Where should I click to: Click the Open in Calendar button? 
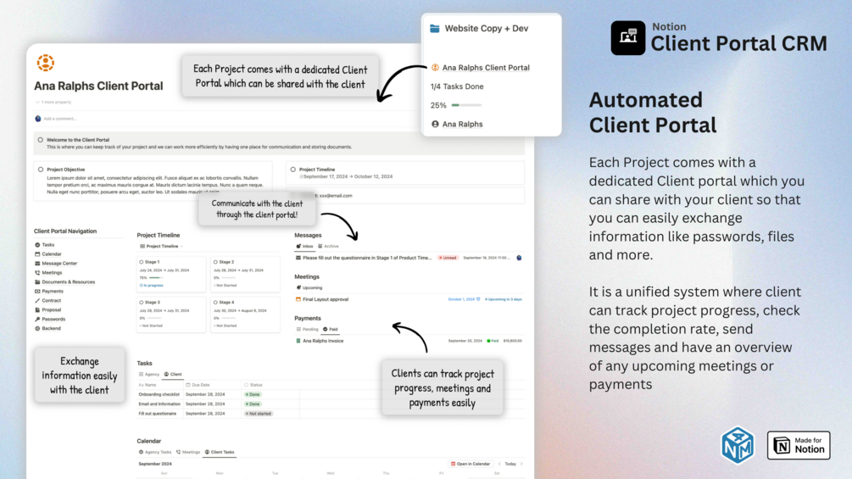(x=471, y=464)
